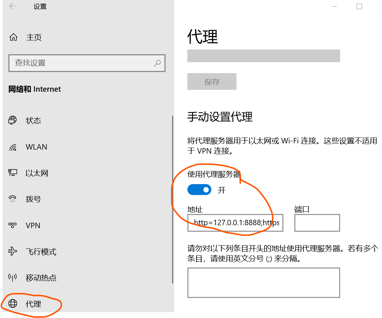Click the Home house icon
This screenshot has height=318, width=382.
(13, 37)
